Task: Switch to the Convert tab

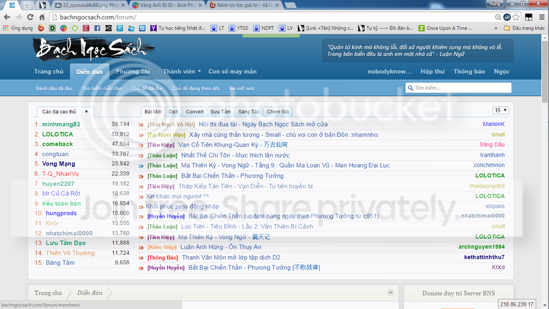Action: point(195,112)
